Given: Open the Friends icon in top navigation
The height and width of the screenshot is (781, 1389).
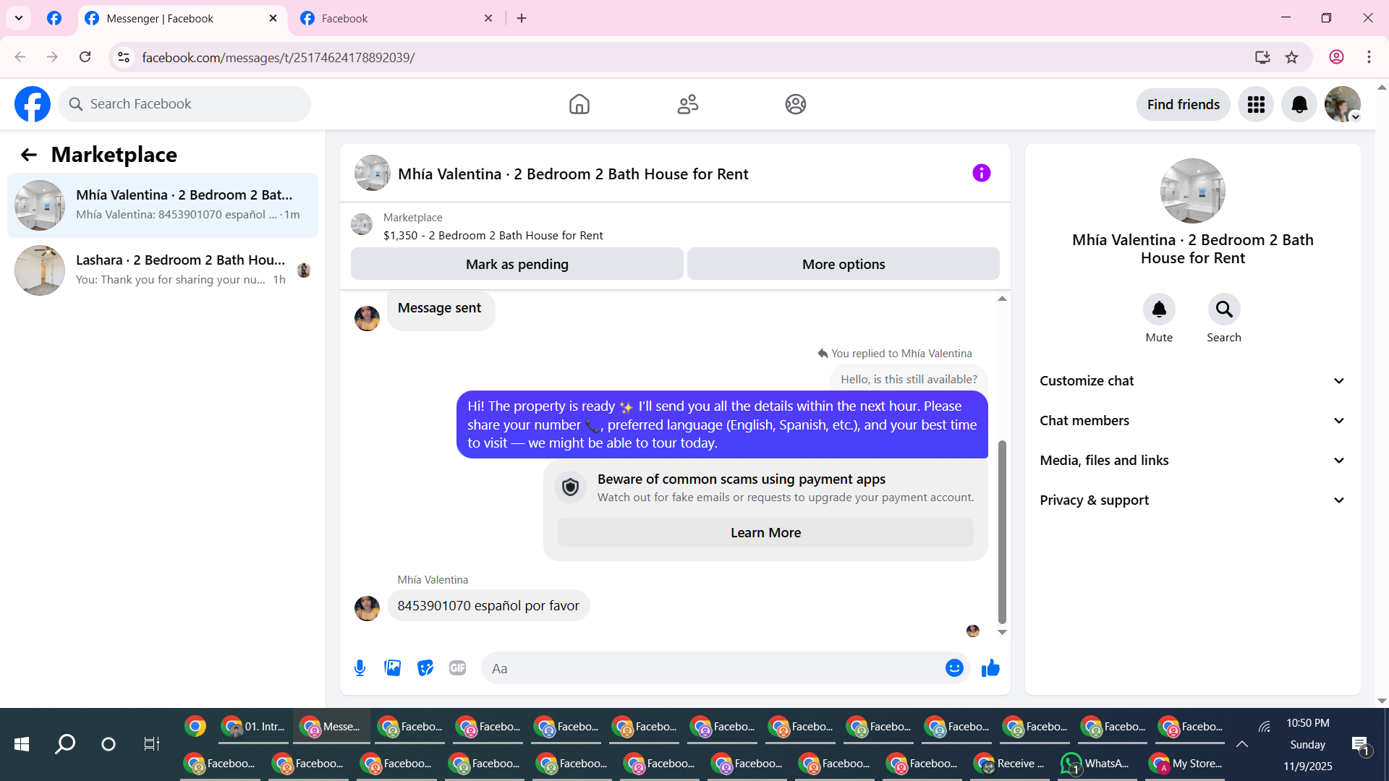Looking at the screenshot, I should [687, 104].
